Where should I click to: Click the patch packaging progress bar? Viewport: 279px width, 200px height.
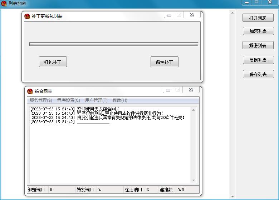click(113, 44)
